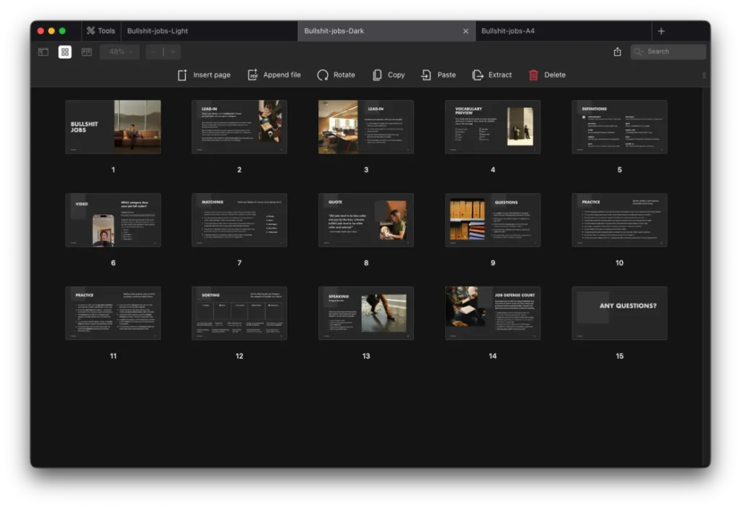The image size is (741, 508).
Task: Click the red Delete trash icon
Action: [x=534, y=75]
